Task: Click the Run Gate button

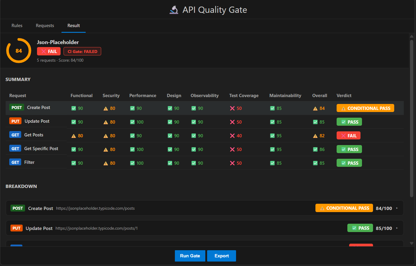Action: [190, 256]
